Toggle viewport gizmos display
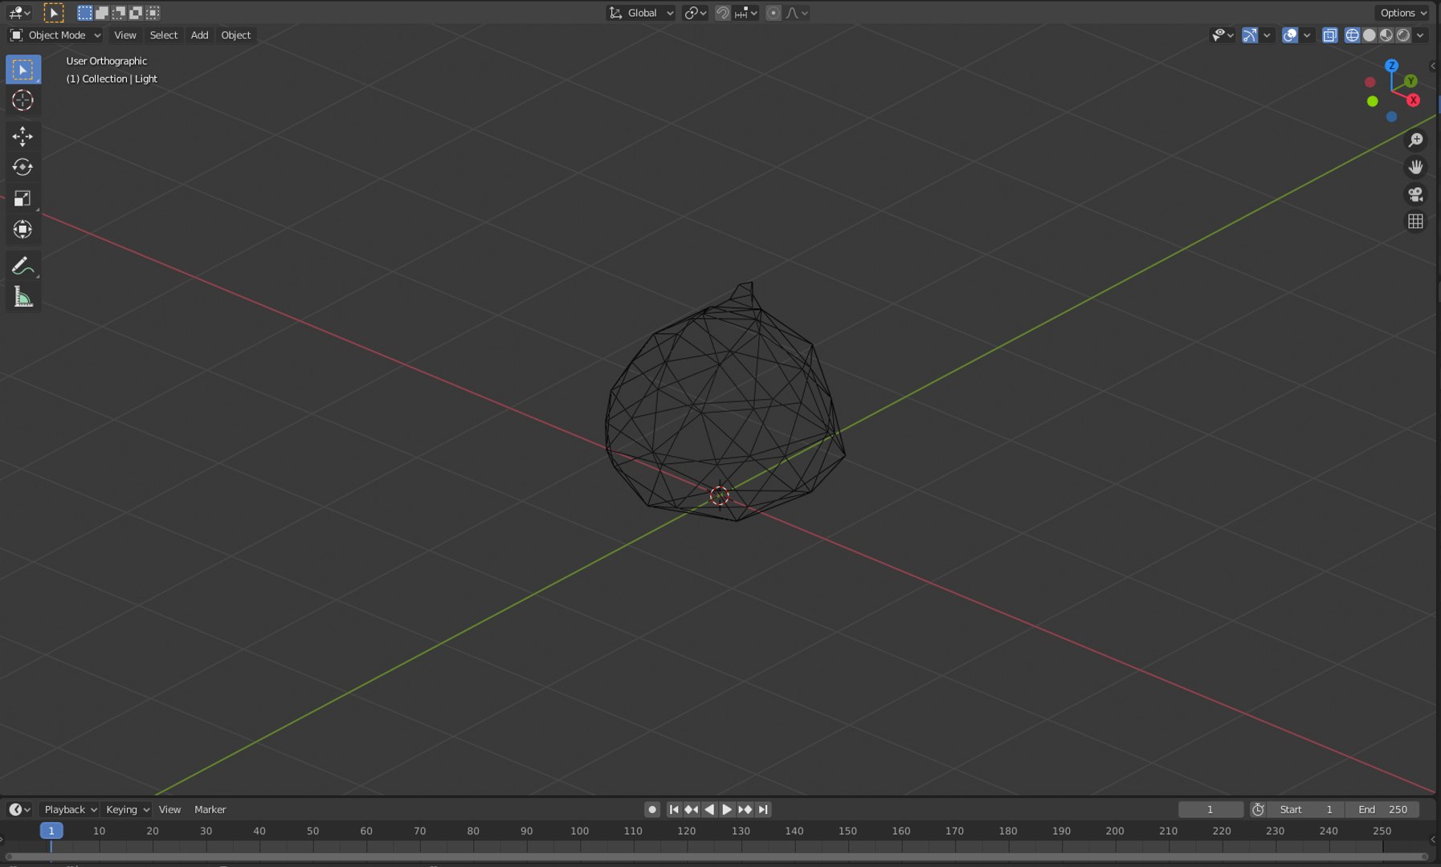1441x867 pixels. tap(1250, 35)
